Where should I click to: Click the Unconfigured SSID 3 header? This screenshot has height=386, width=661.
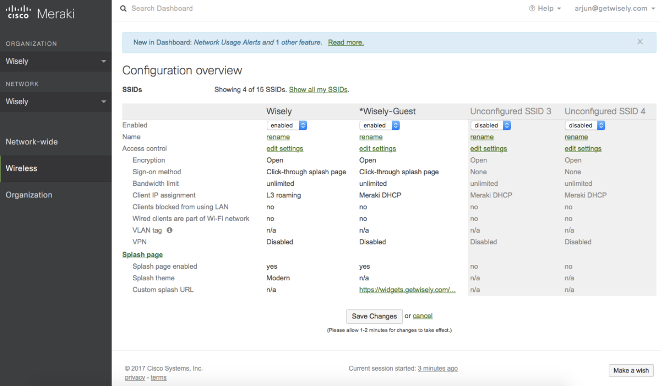[x=511, y=111]
